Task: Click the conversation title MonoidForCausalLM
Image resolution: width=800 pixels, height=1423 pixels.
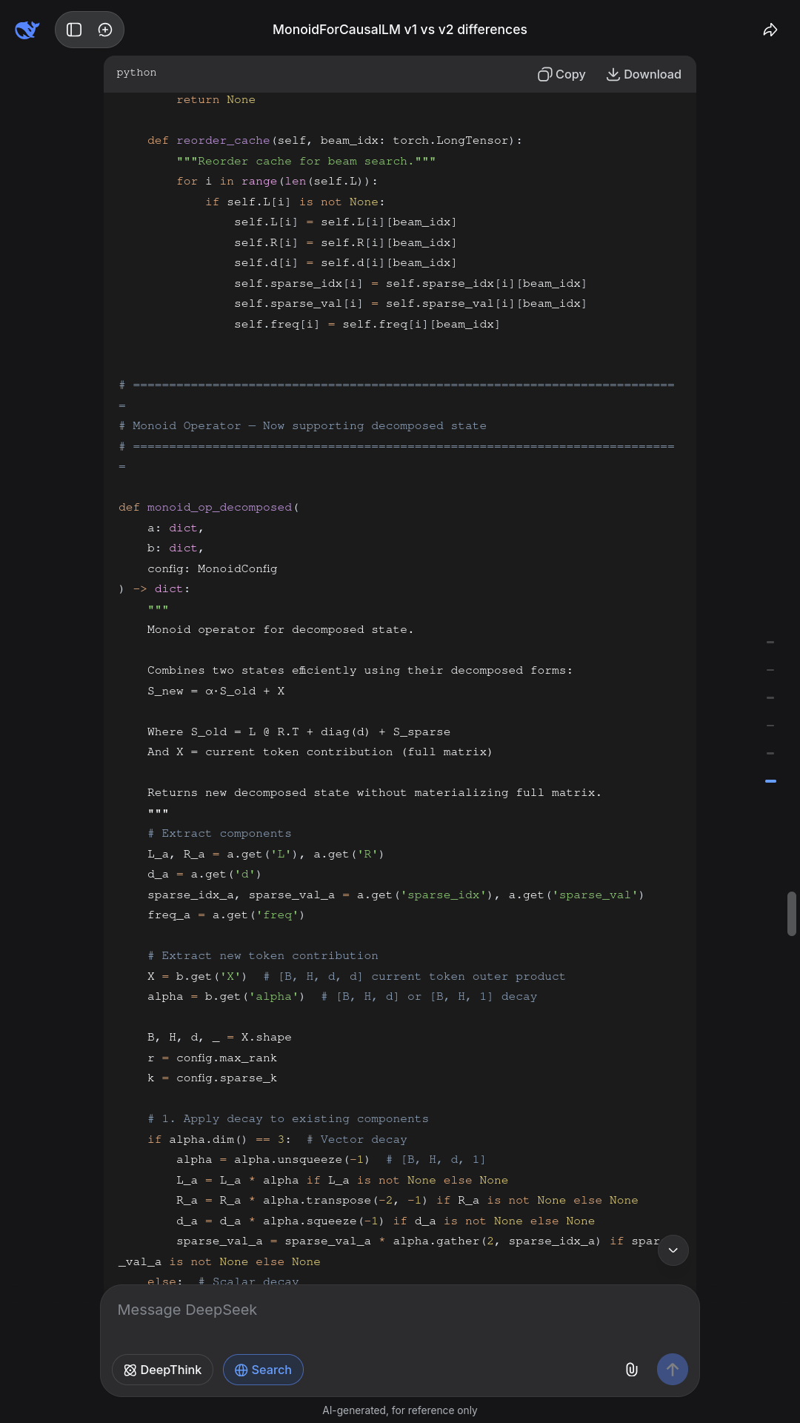Action: pyautogui.click(x=400, y=30)
